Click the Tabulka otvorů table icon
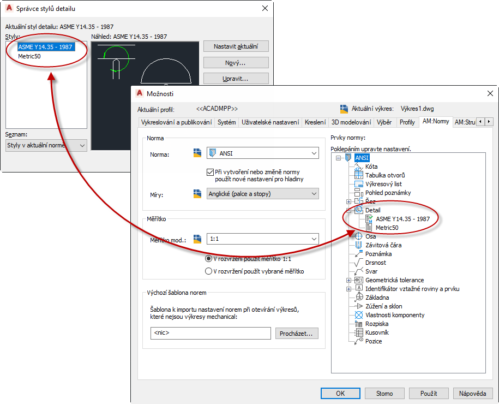Image resolution: width=499 pixels, height=404 pixels. [359, 175]
